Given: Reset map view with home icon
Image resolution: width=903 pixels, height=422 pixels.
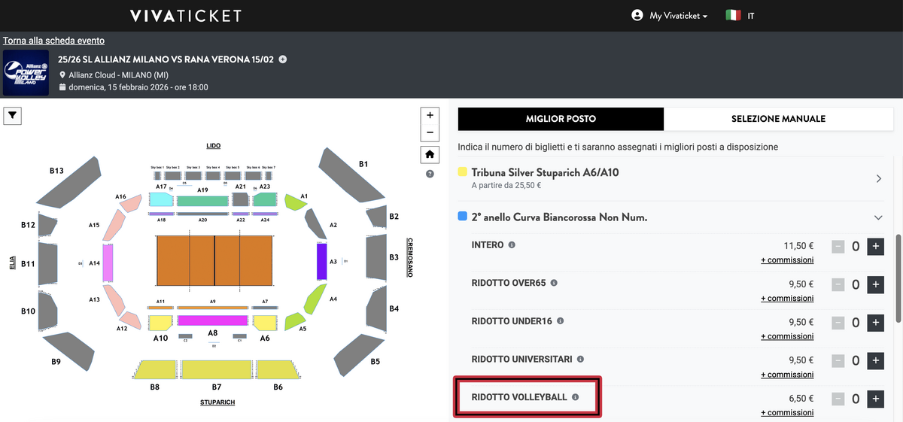Looking at the screenshot, I should [430, 154].
